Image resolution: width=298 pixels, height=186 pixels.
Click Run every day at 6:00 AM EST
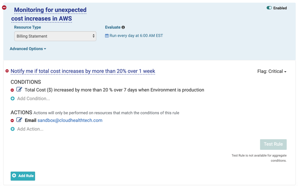[x=136, y=36]
